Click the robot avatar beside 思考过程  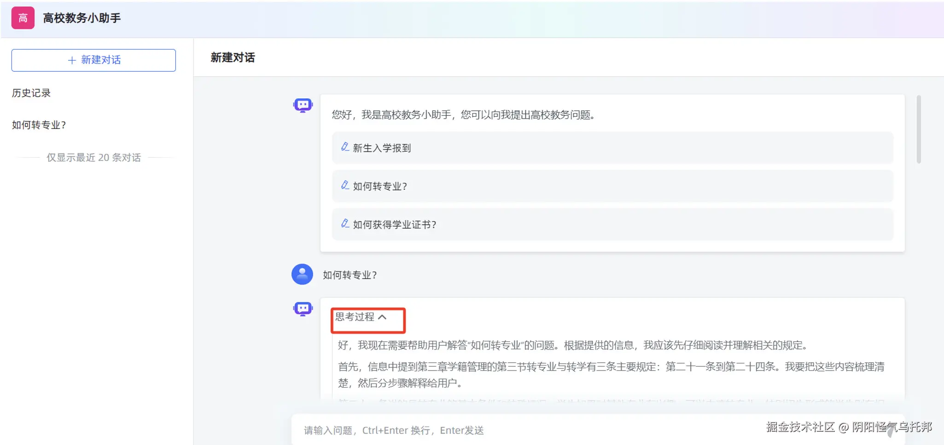[303, 309]
